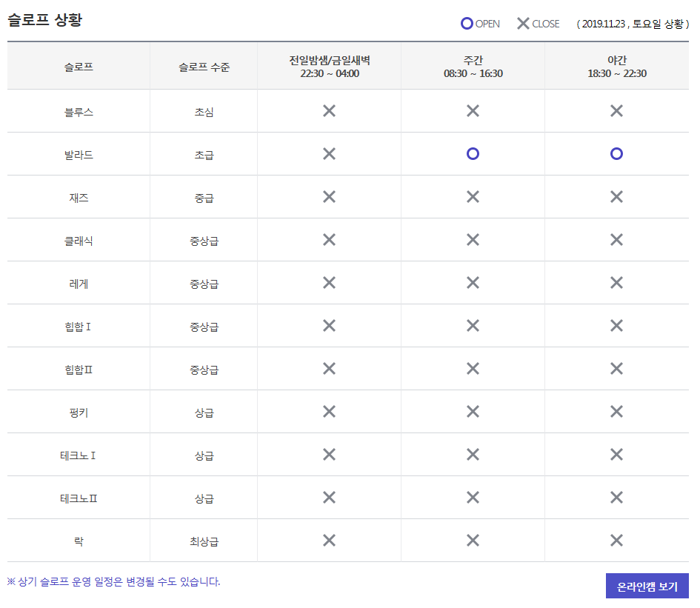The width and height of the screenshot is (700, 608).
Task: Click the 슬로프 상황 heading
Action: (44, 20)
